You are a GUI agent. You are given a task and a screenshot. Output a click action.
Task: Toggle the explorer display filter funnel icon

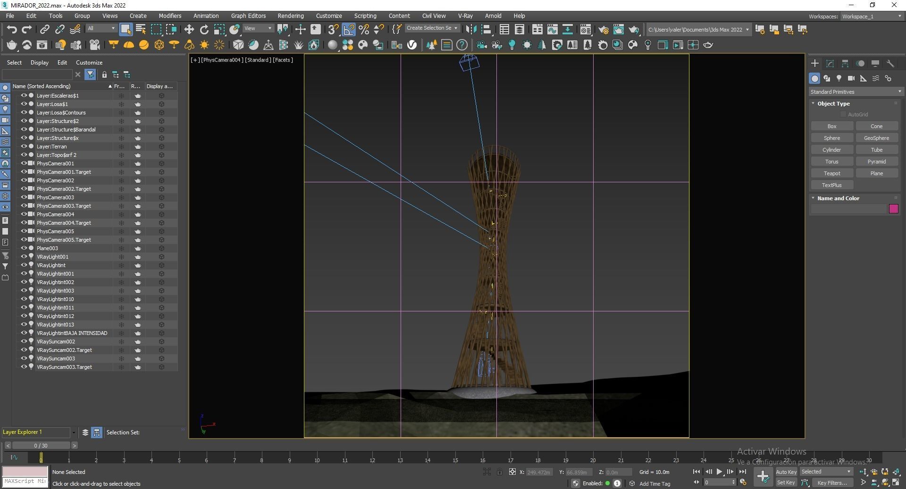90,74
